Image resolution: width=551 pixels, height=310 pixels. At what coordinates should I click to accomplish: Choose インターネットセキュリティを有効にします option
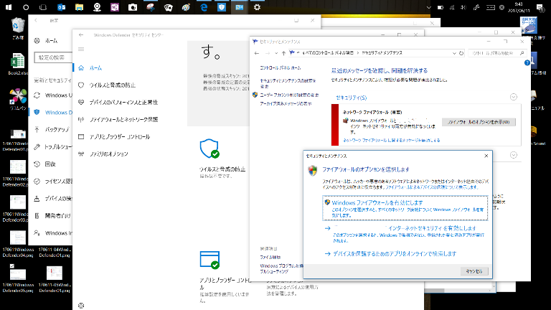pos(405,234)
